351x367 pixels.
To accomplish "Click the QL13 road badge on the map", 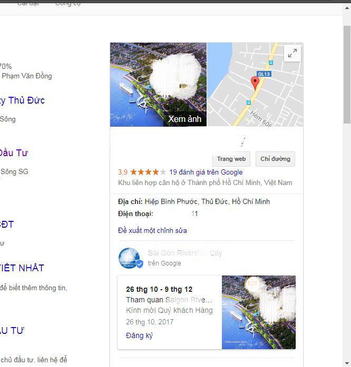I will [264, 74].
